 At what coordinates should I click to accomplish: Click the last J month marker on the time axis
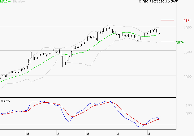coord(149,134)
